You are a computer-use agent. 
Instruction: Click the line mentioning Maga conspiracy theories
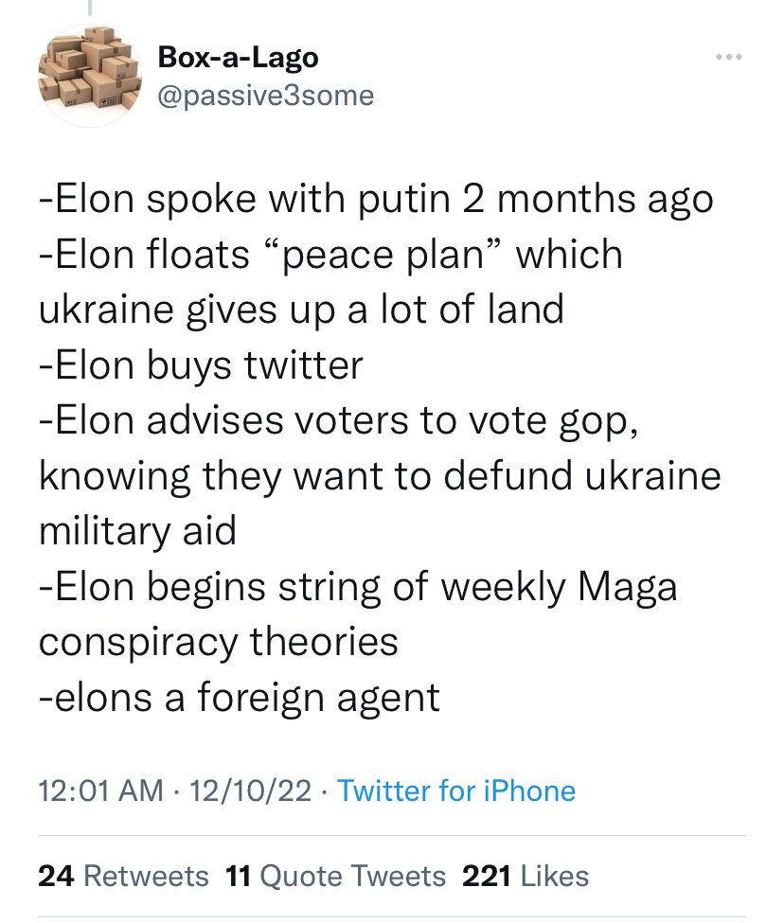(358, 587)
